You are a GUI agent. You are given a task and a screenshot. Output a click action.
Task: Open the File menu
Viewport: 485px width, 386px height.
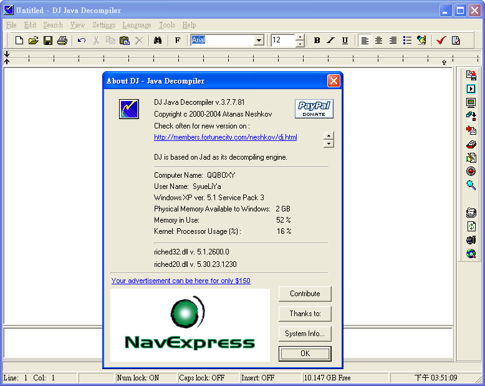(11, 25)
